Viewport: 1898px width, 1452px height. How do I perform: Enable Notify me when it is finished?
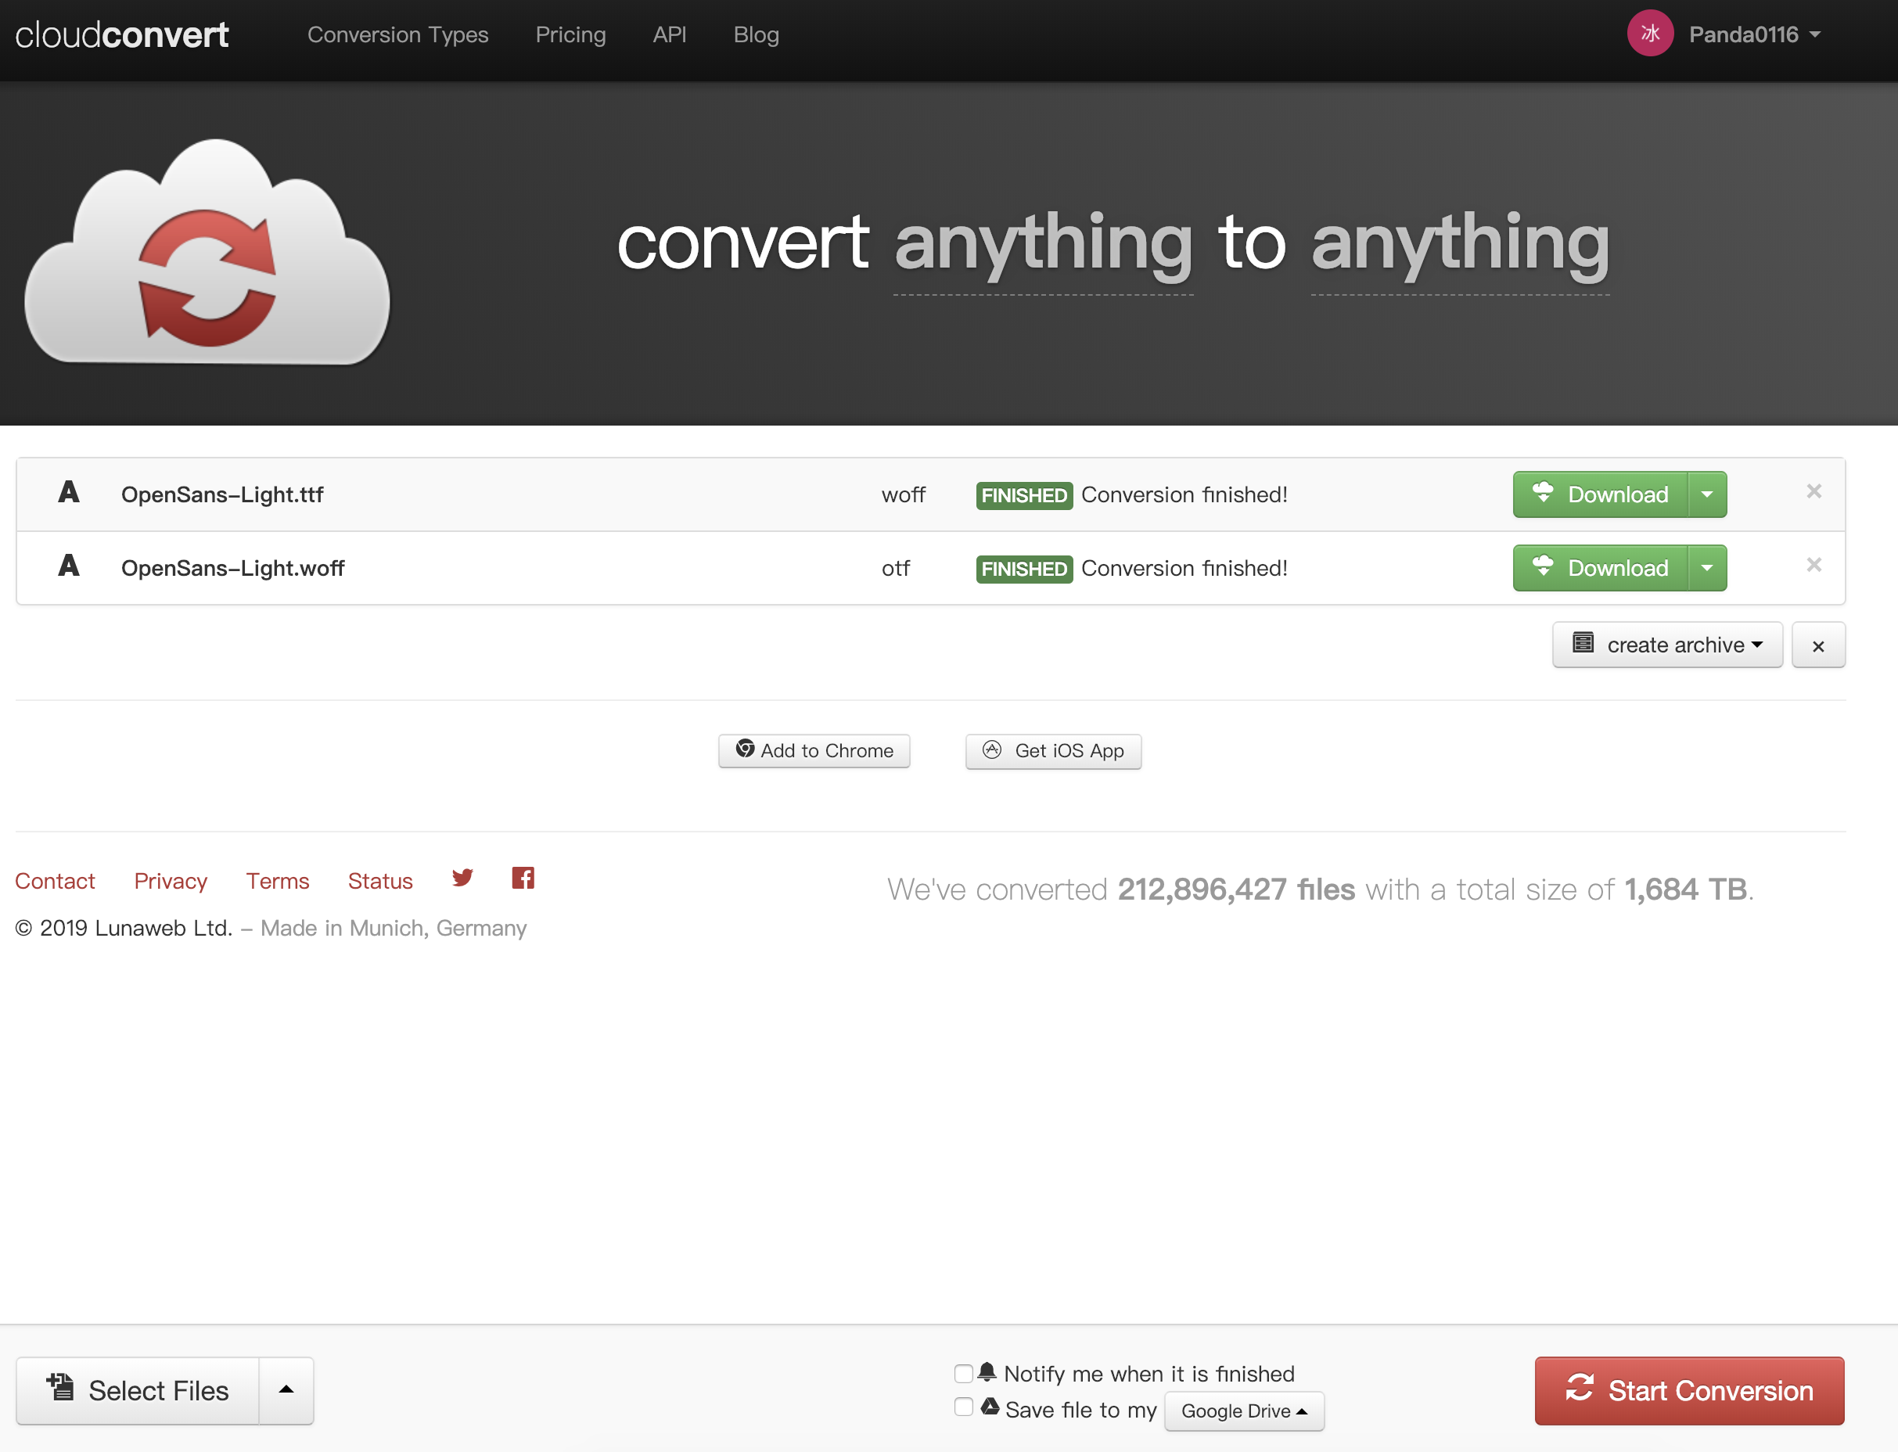963,1373
